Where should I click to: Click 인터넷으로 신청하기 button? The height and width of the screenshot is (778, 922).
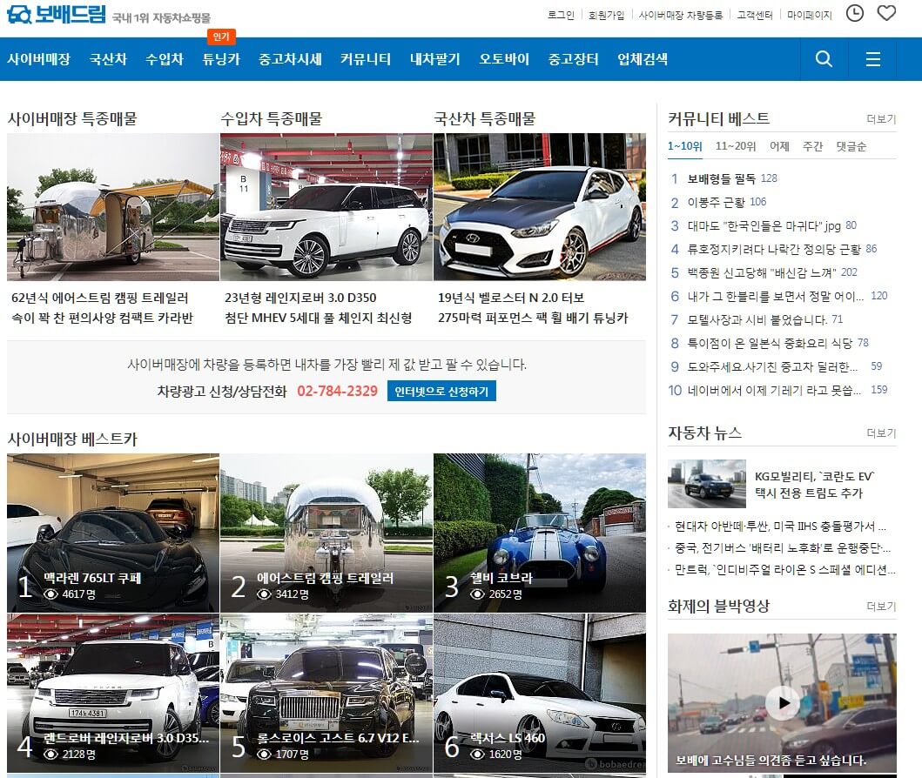coord(441,392)
